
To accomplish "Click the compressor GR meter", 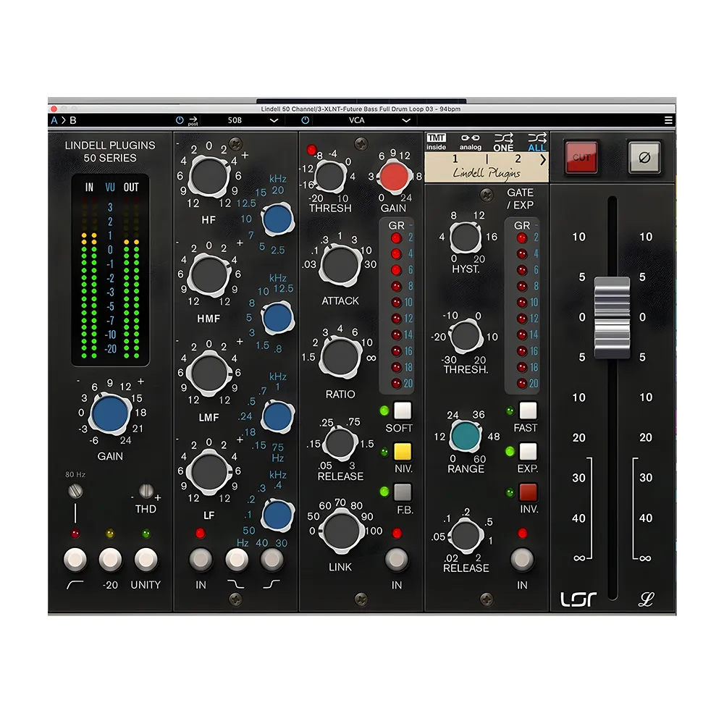I will tap(396, 306).
